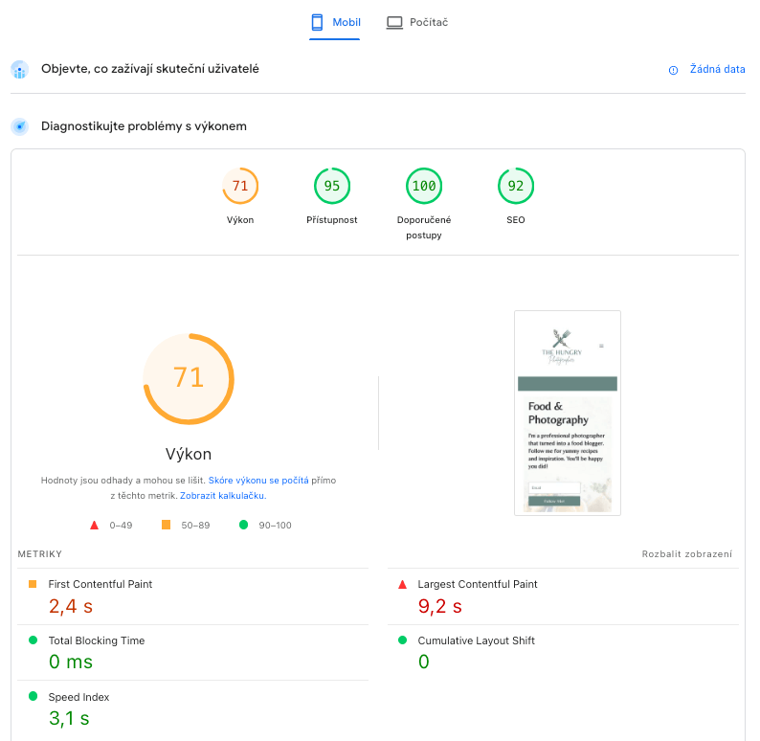Click the page screenshot thumbnail
Image resolution: width=760 pixels, height=741 pixels.
[x=568, y=413]
